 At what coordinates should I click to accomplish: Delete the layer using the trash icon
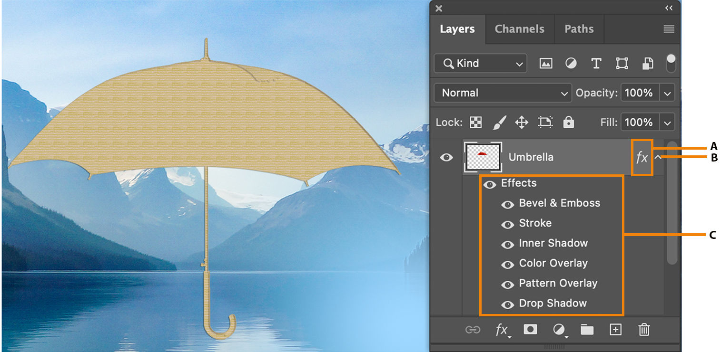coord(643,330)
